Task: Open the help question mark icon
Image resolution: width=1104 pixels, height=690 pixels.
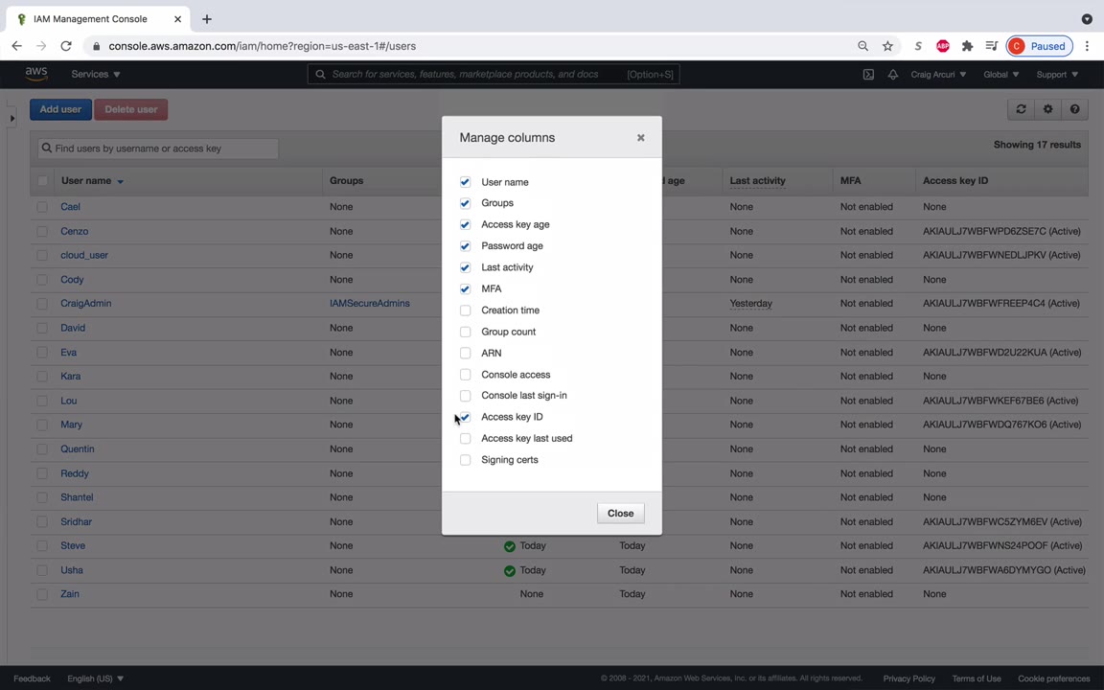Action: 1074,109
